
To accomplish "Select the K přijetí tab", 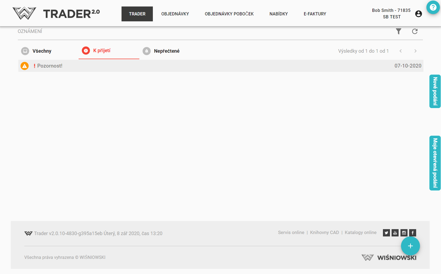I will [x=102, y=51].
